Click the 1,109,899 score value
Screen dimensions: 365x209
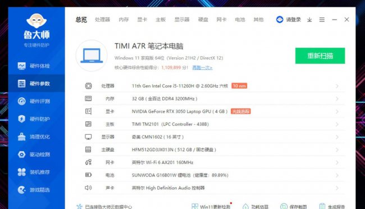(171, 67)
